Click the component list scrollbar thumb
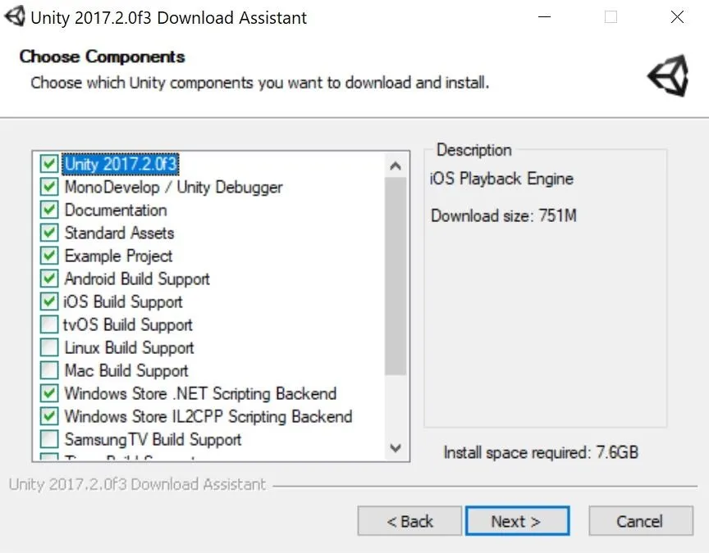Image resolution: width=709 pixels, height=553 pixels. coord(396,276)
